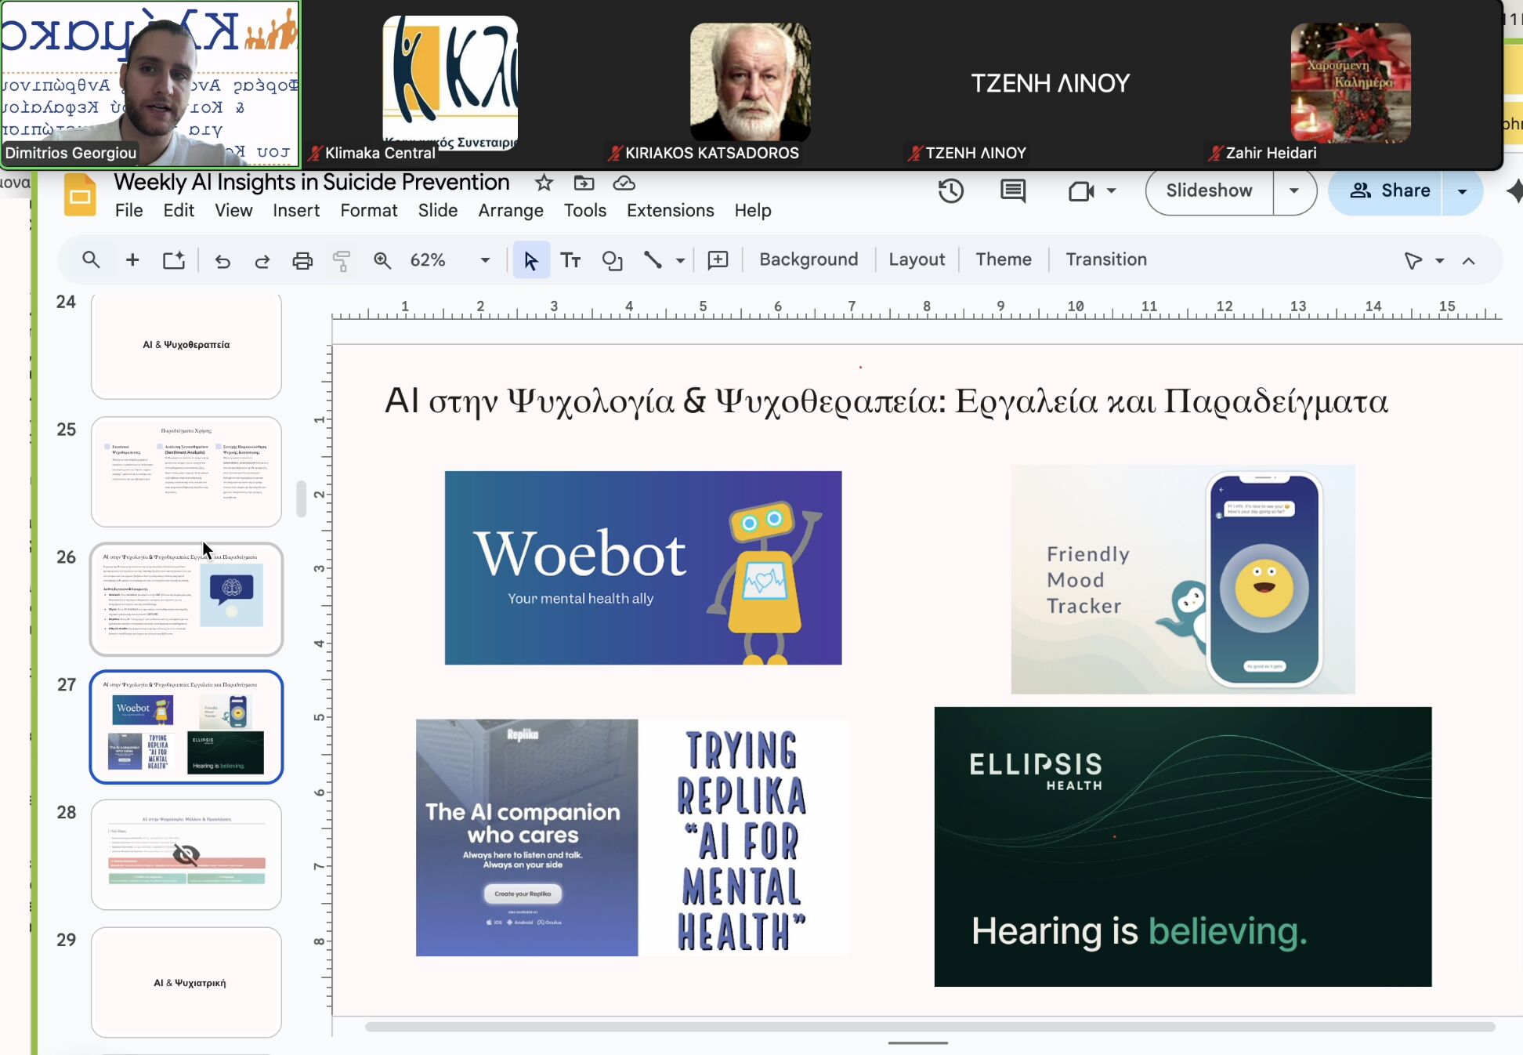
Task: Open the Google Slides home icon
Action: click(79, 195)
